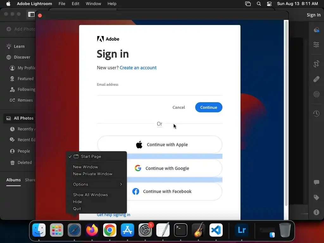Click the Stage Manager windows icon
324x243 pixels.
click(x=248, y=4)
